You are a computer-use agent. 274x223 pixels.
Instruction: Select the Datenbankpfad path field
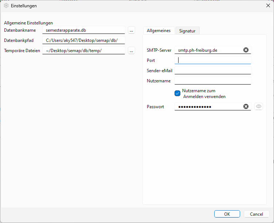tap(84, 40)
